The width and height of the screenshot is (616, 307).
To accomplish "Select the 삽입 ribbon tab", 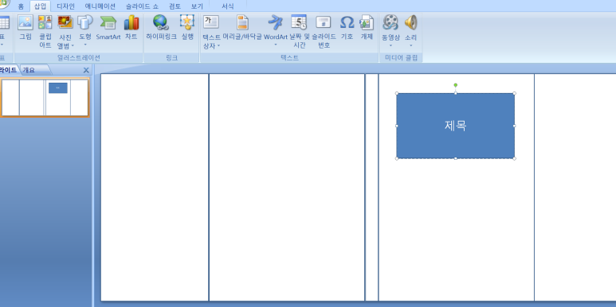I will coord(40,6).
